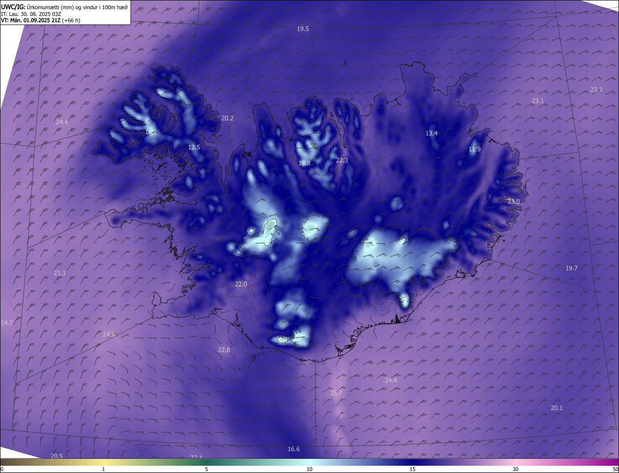Click the 16.8 wind value label
This screenshot has width=619, height=473.
point(304,163)
